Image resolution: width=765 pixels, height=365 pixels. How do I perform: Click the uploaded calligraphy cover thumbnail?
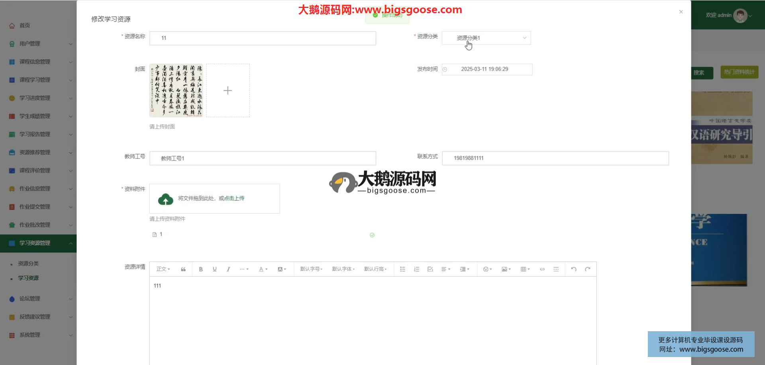pos(176,90)
